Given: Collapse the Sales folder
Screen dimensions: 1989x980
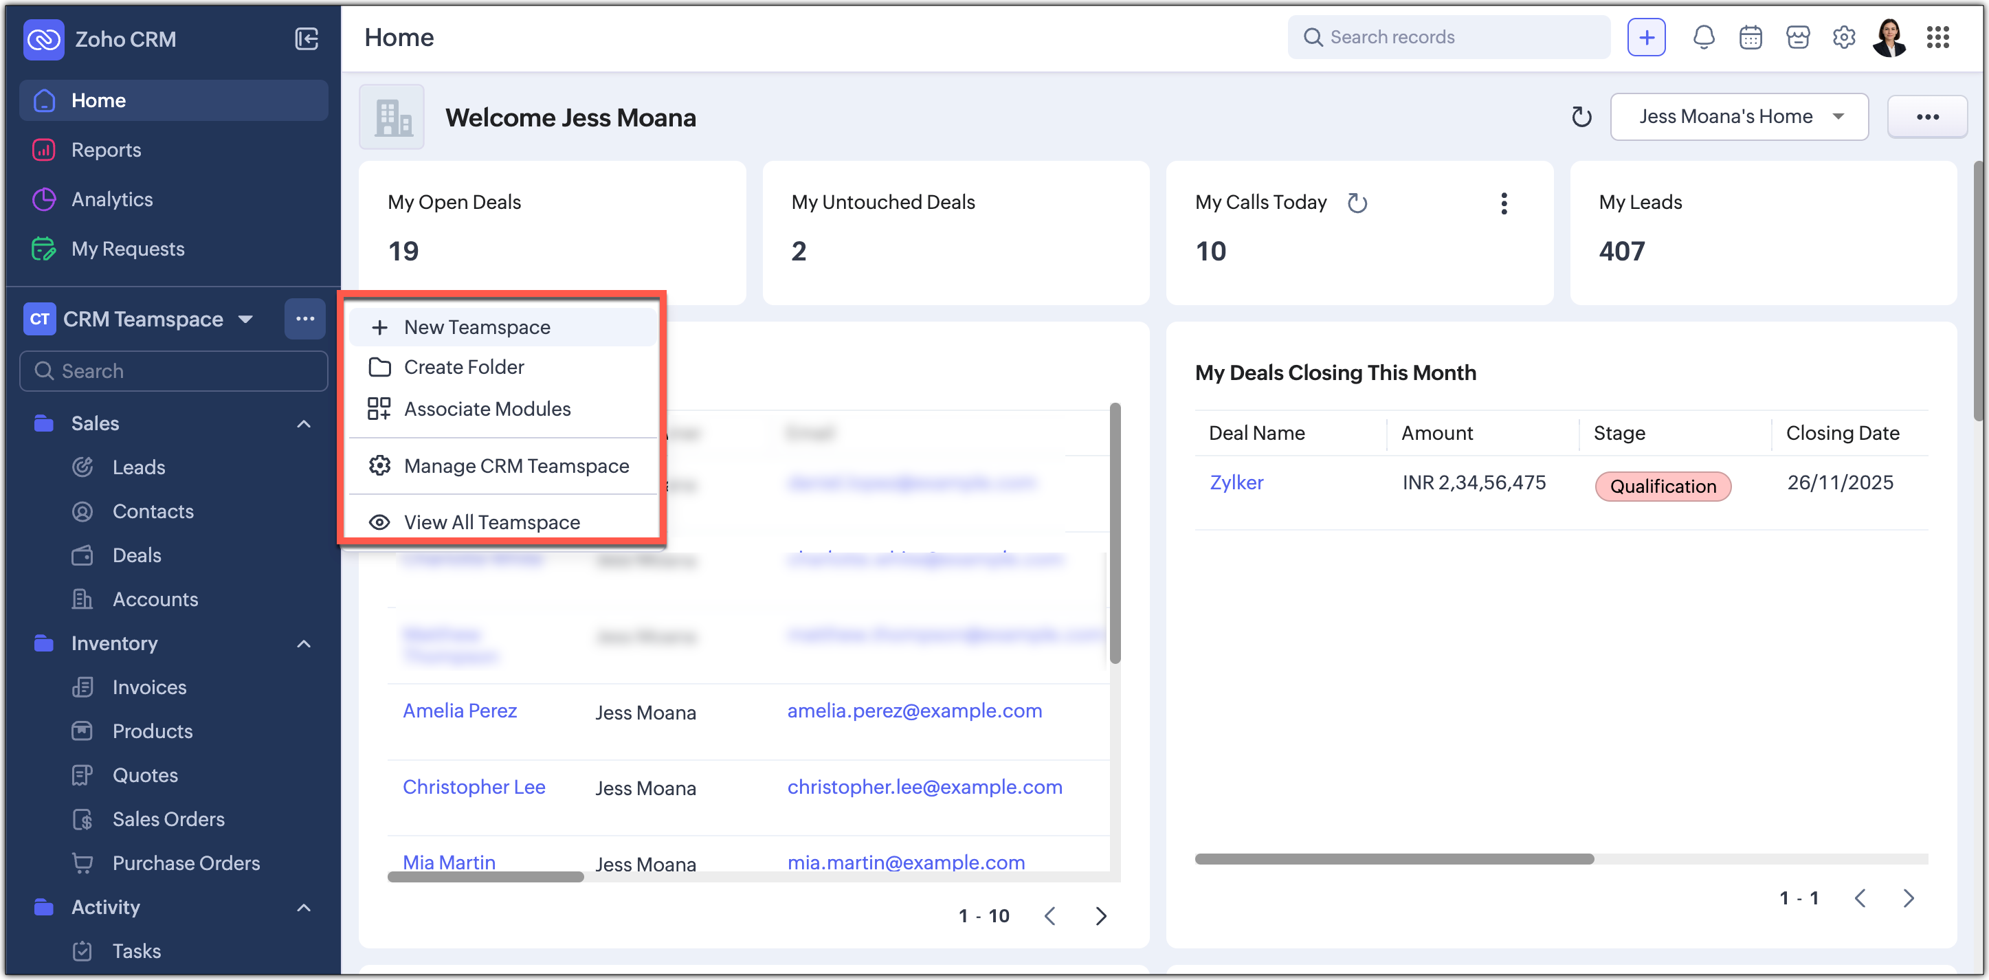Looking at the screenshot, I should tap(304, 424).
